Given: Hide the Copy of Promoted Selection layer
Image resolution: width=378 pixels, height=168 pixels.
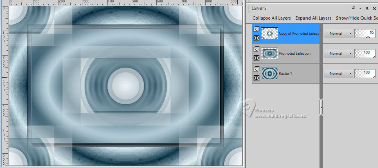Looking at the screenshot, I should (256, 38).
